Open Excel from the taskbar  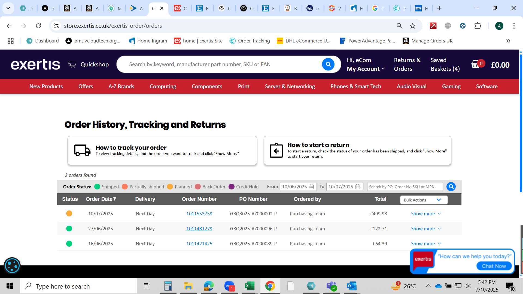[250, 286]
